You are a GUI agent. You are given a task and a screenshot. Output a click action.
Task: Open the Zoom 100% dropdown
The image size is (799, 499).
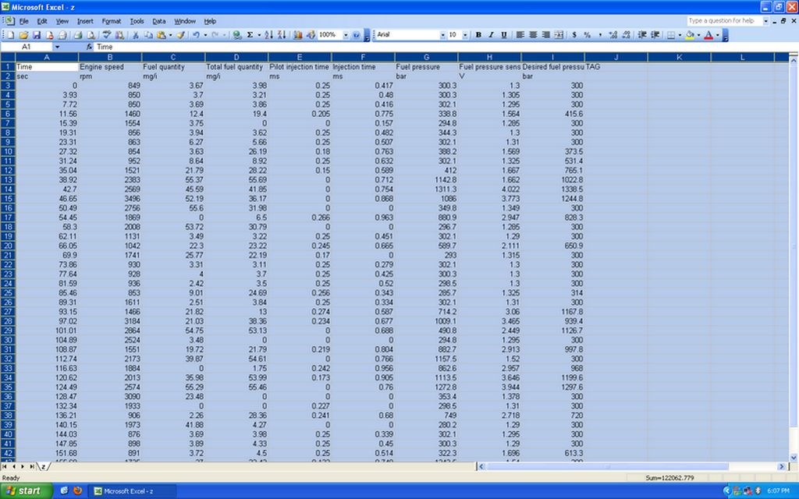[346, 34]
